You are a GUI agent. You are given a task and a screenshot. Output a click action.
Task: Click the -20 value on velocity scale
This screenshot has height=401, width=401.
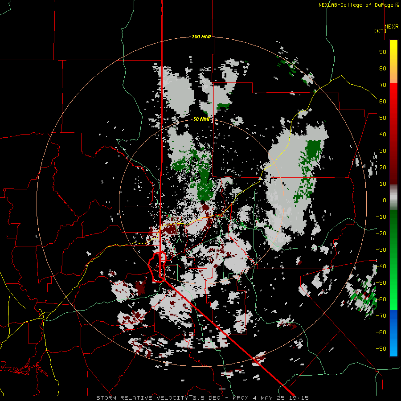[381, 233]
